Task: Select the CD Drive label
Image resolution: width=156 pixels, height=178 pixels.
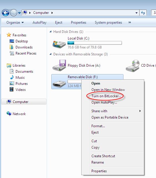Action: 149,65
